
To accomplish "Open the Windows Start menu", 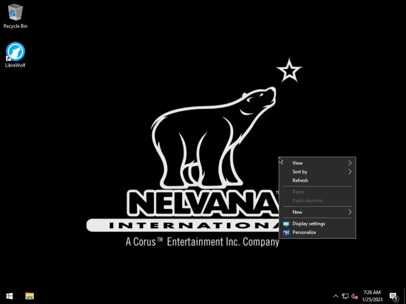I will [x=10, y=296].
